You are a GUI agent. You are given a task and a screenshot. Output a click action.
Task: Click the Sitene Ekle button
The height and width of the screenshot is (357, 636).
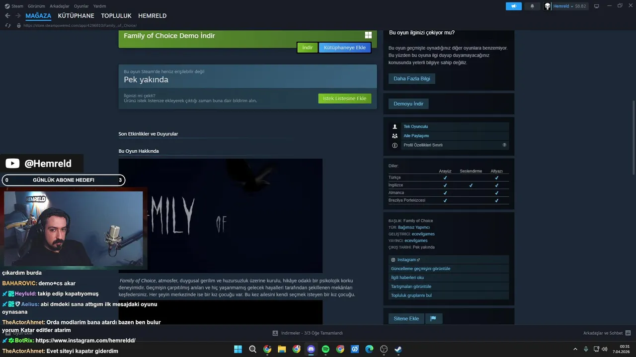point(406,318)
